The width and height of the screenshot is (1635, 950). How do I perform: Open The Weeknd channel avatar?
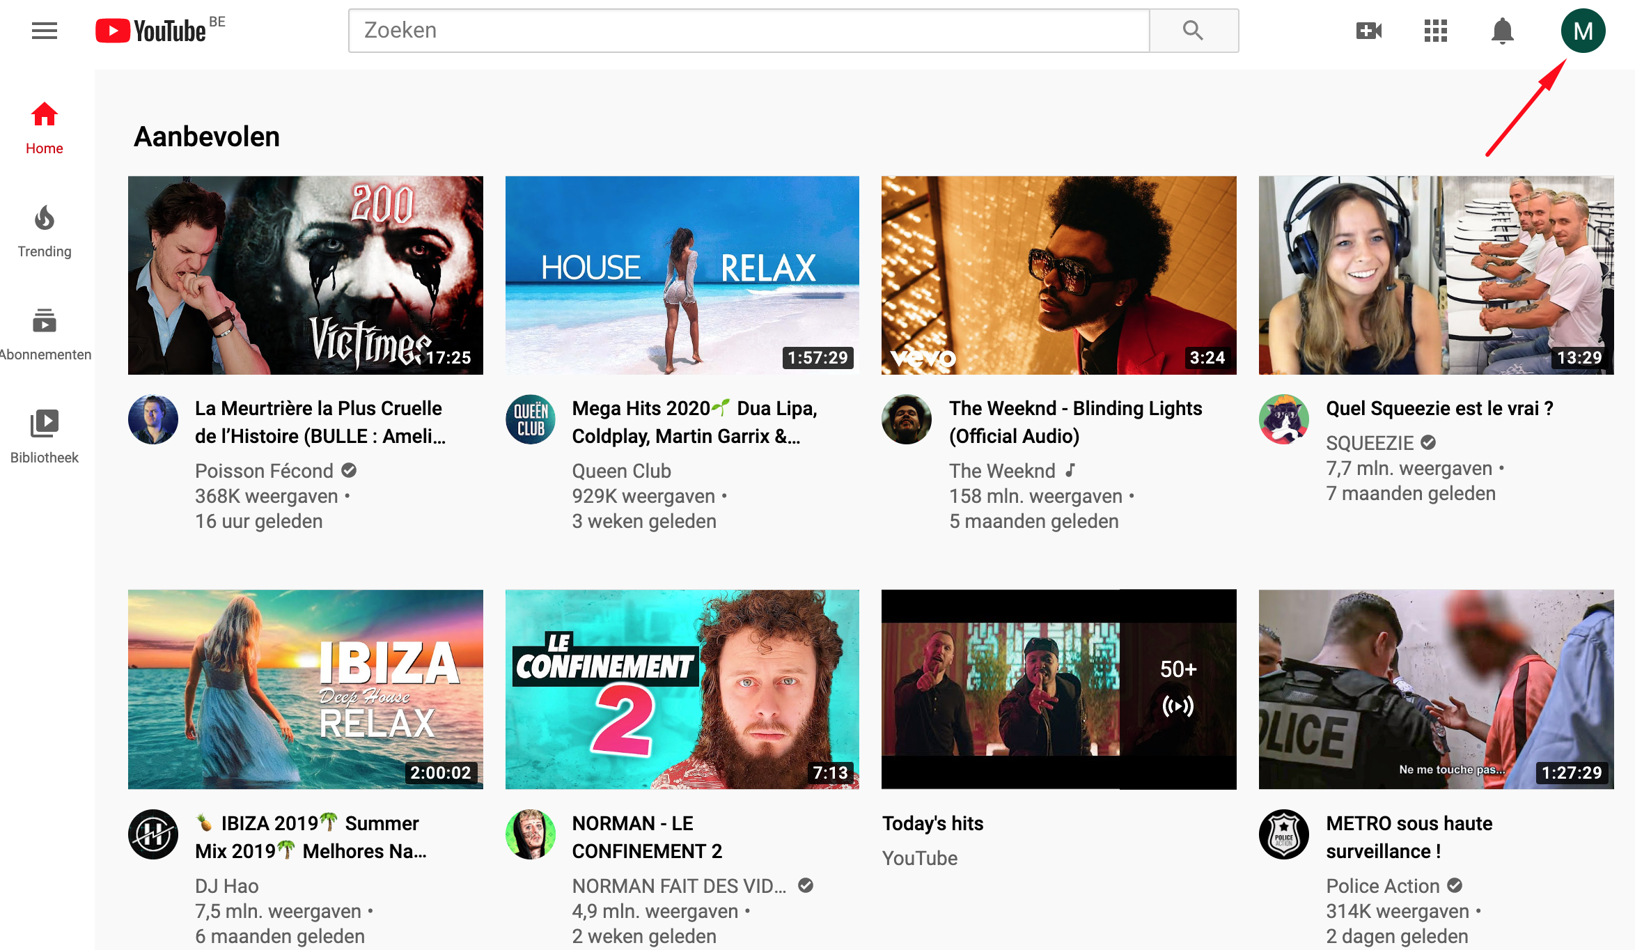pos(907,419)
